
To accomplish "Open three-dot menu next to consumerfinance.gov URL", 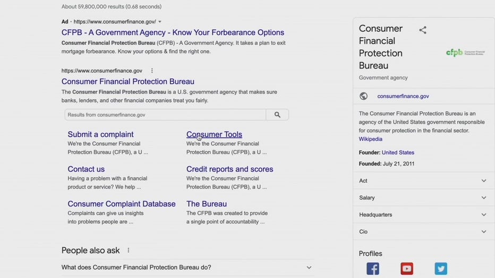I will (x=152, y=71).
